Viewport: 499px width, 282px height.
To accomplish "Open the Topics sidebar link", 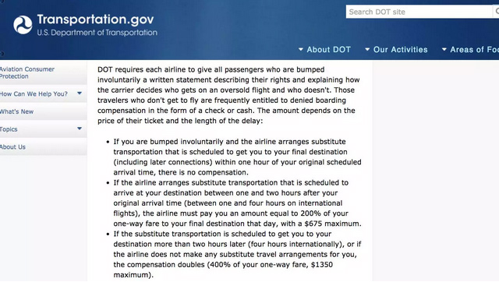I will 9,129.
